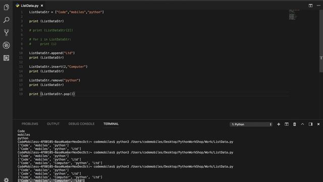Viewport: 323px width, 182px height.
Task: Open the Source Control view
Action: click(x=6, y=32)
